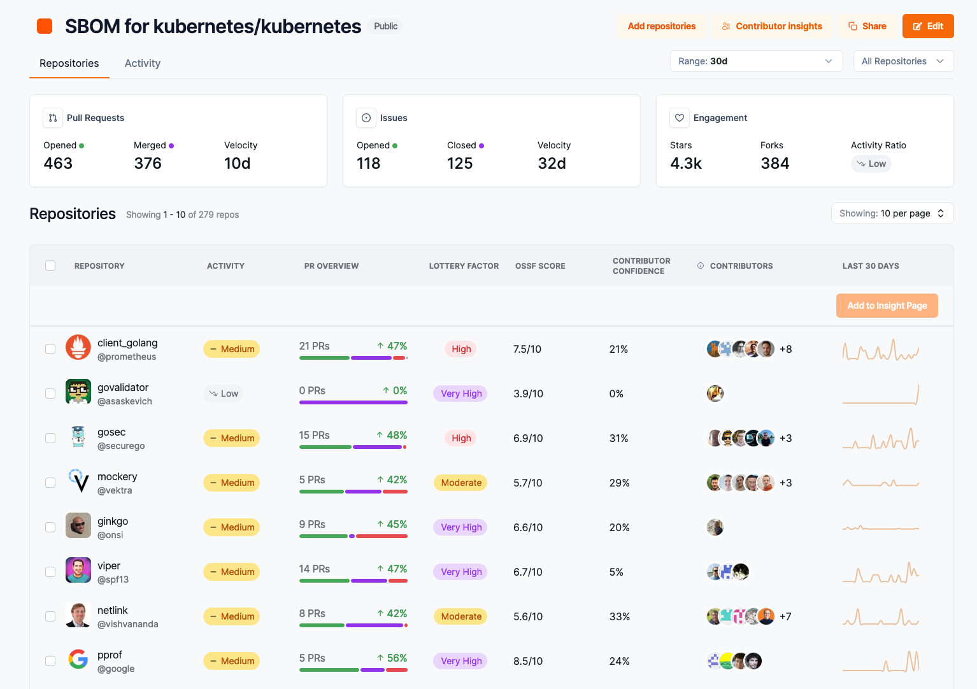Click the mockery Moderate lottery badge
Image resolution: width=977 pixels, height=689 pixels.
click(461, 483)
